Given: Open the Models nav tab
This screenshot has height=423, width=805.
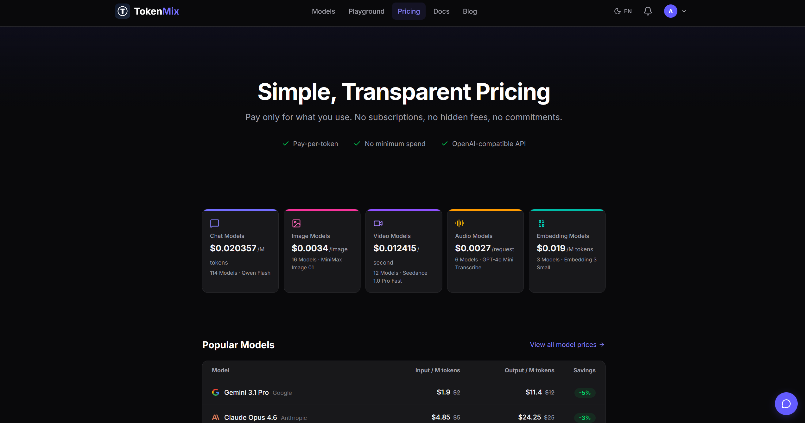Looking at the screenshot, I should [x=323, y=11].
